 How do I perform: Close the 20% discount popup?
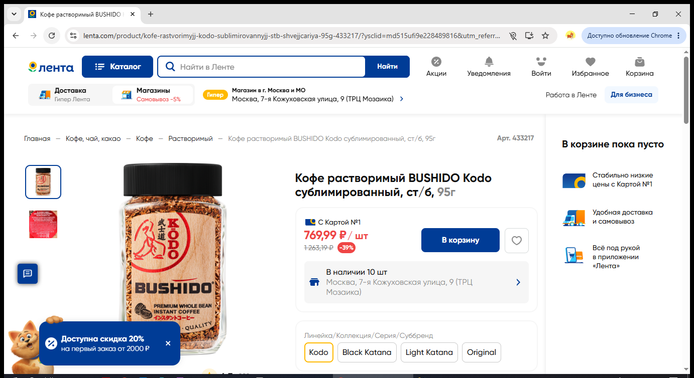[168, 343]
